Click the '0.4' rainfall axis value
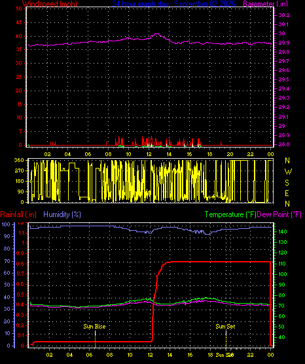Image resolution: width=305 pixels, height=364 pixels. [20, 304]
